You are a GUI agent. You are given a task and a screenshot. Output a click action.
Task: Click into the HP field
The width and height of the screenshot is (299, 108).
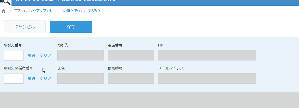click(207, 55)
